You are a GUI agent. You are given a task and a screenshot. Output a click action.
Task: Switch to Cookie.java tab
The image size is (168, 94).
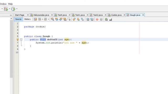pos(116,15)
